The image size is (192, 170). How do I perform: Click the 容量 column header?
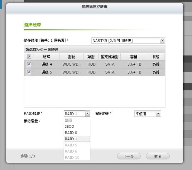pyautogui.click(x=134, y=57)
